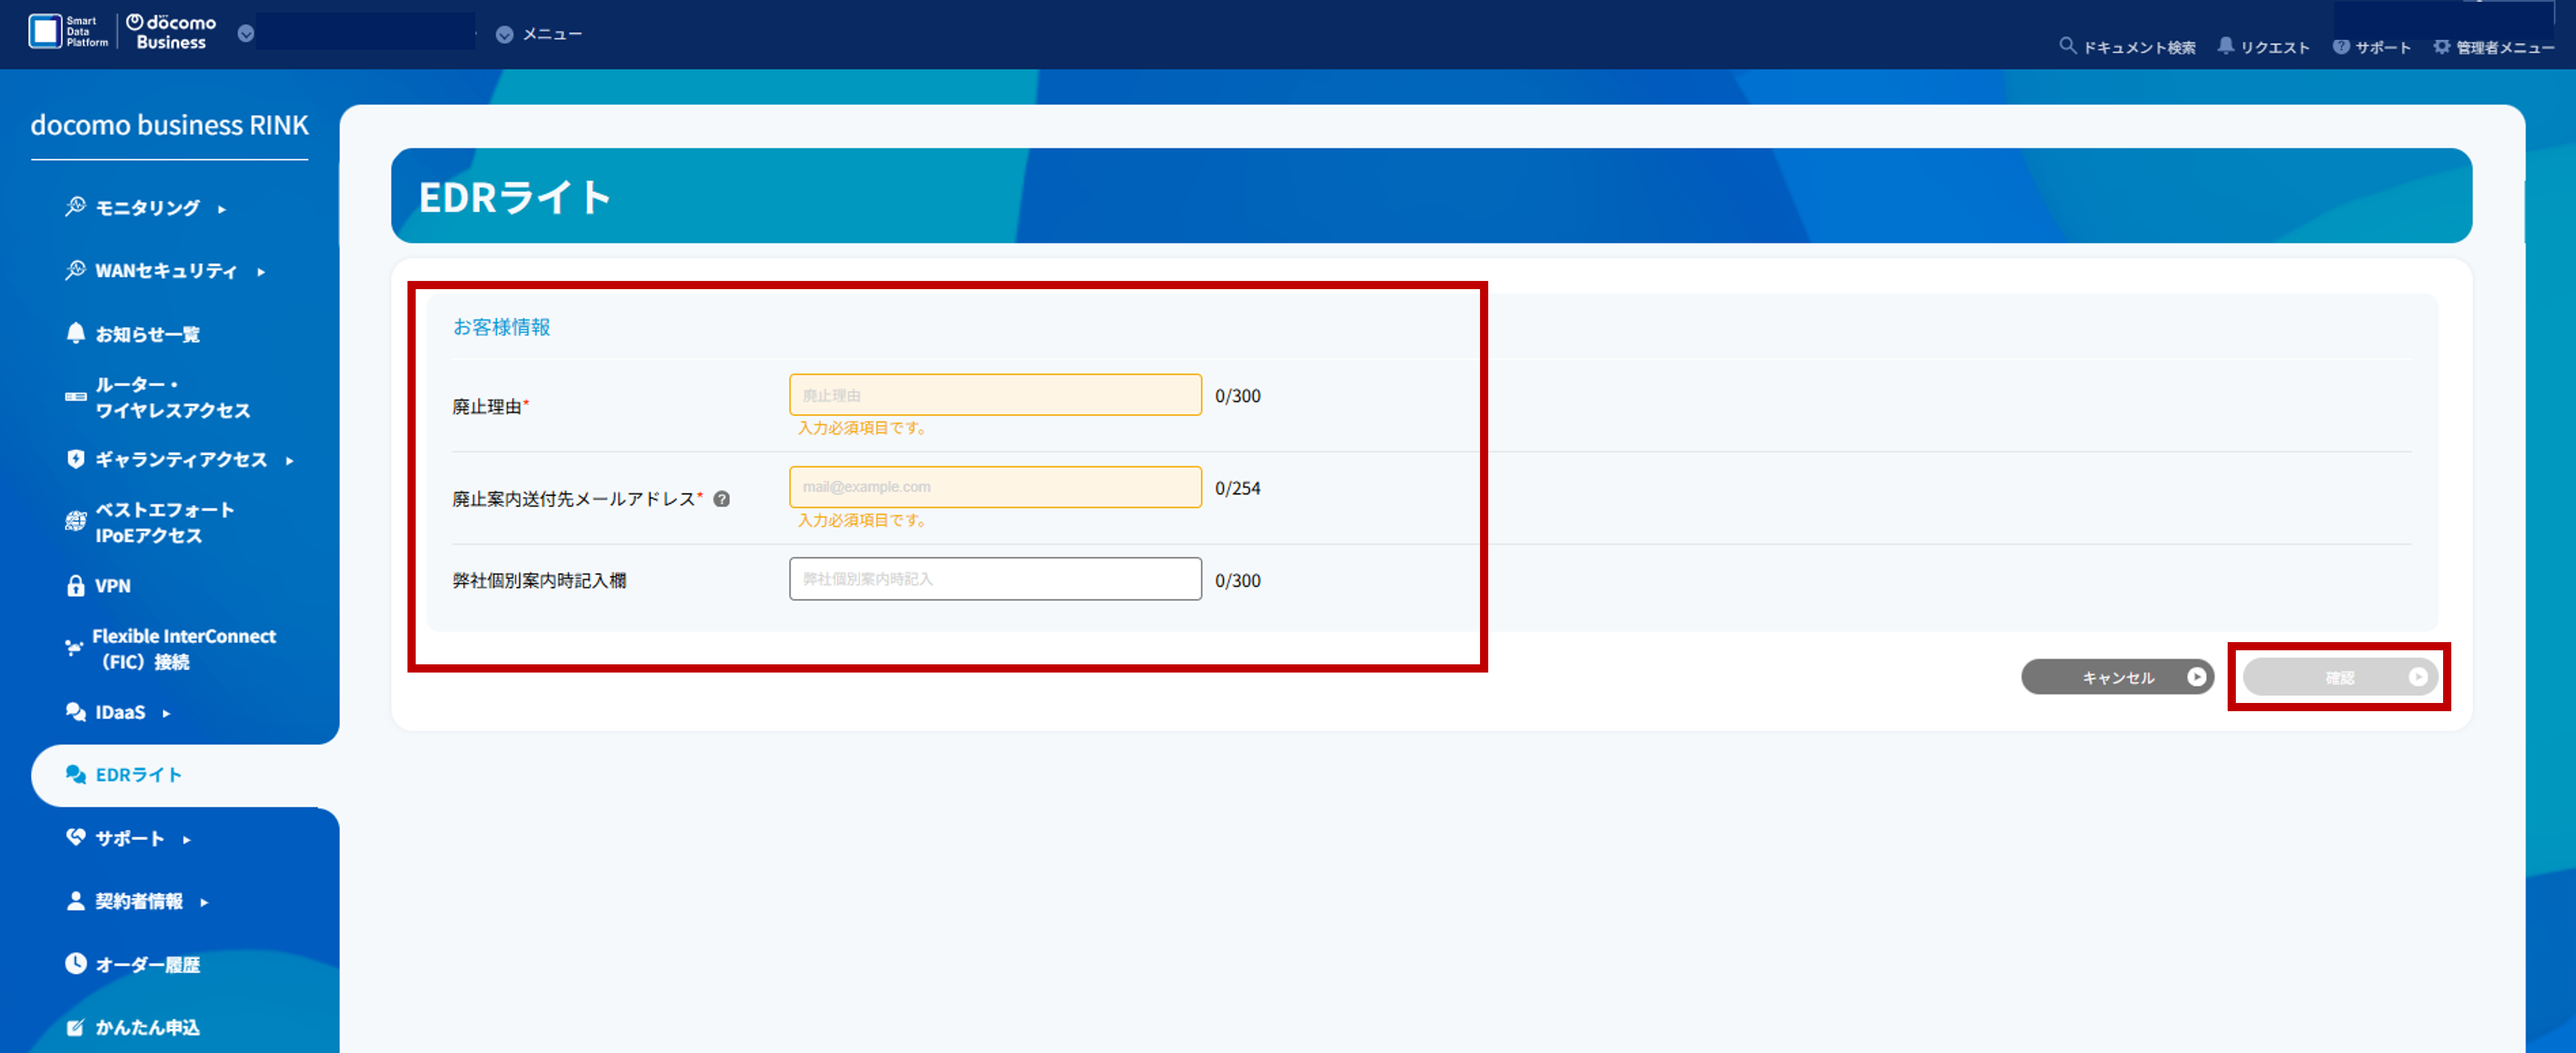Click the Smart Data Platform logo icon

(45, 31)
